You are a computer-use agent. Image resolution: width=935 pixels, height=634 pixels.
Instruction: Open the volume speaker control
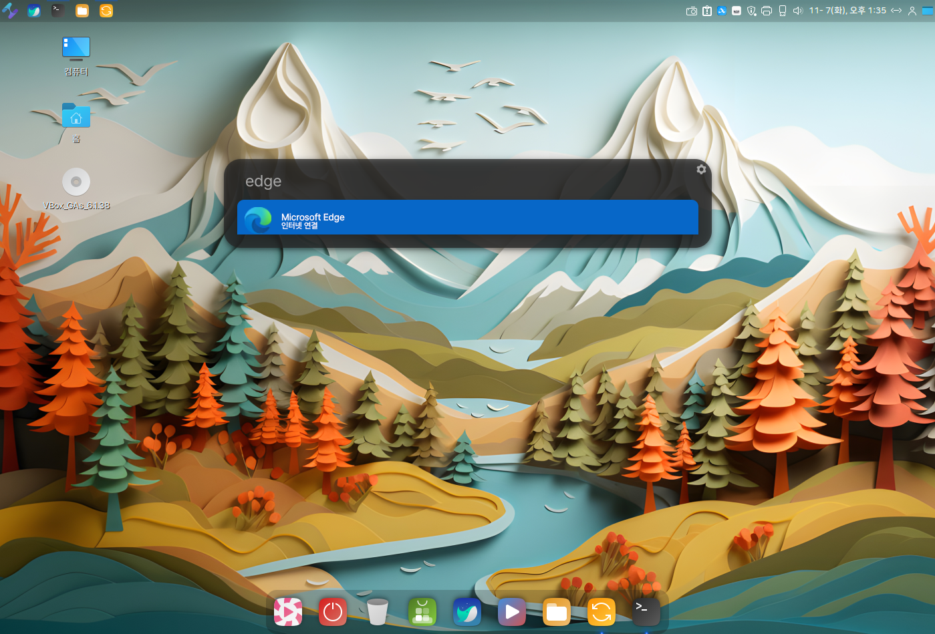point(797,11)
